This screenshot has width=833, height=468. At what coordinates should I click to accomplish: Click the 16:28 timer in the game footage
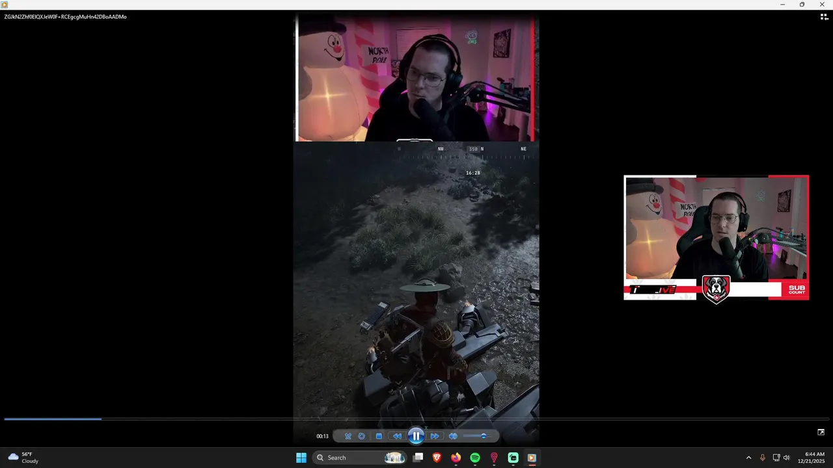pos(473,173)
